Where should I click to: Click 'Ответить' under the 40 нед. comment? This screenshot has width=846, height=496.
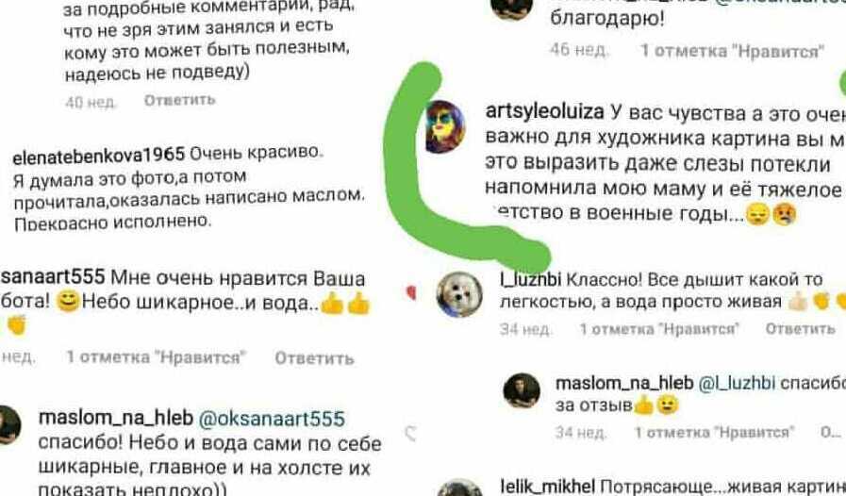pyautogui.click(x=180, y=100)
